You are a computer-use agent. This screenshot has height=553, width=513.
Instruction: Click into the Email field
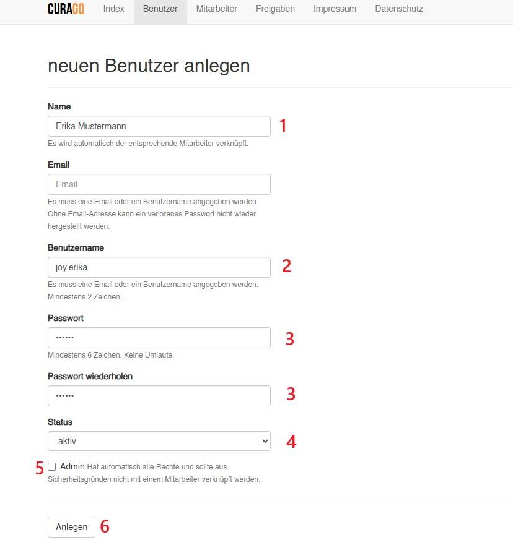click(x=159, y=184)
